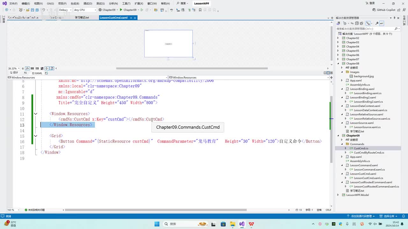Viewport: 408px width, 229px height.
Task: Click Collapse All icon in Solution Explorer
Action: 357,23
